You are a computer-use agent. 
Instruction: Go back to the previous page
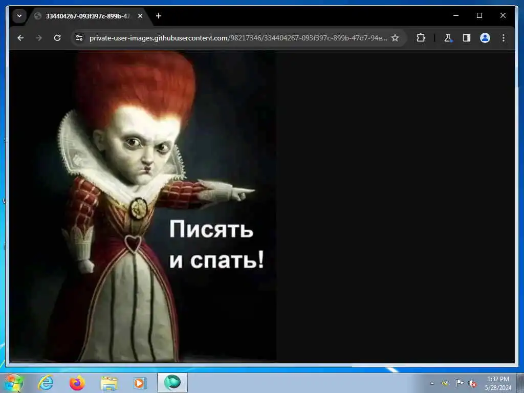tap(20, 38)
